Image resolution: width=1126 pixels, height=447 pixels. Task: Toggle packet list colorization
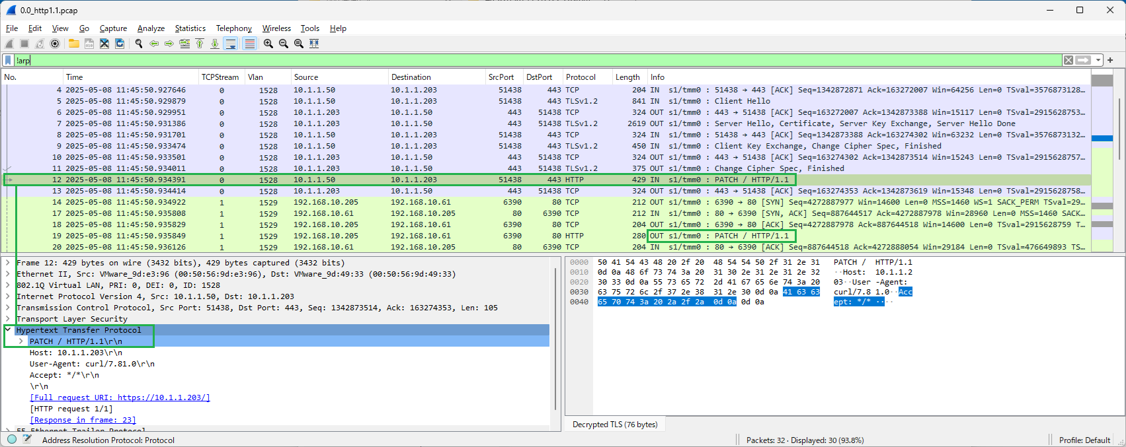[249, 44]
